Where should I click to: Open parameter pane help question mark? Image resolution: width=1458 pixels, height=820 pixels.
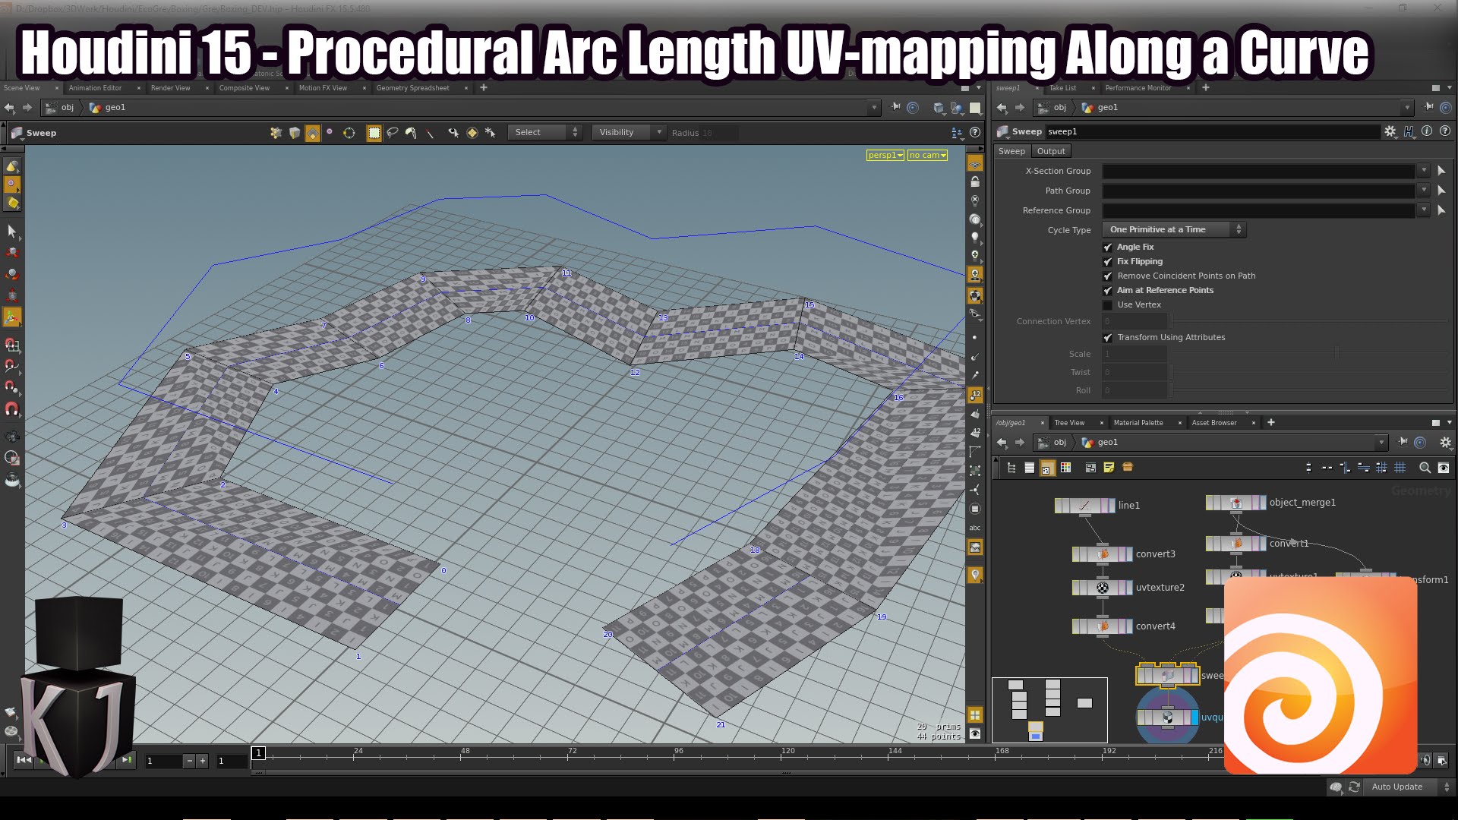[1445, 131]
